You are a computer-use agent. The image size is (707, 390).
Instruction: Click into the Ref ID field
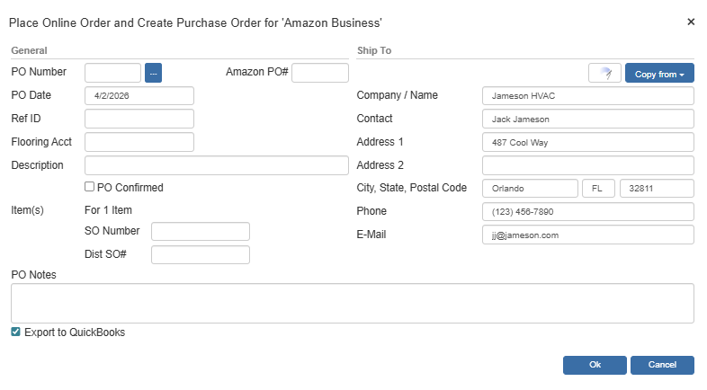pos(139,119)
